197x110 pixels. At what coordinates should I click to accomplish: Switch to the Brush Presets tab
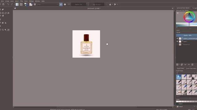pos(180,68)
